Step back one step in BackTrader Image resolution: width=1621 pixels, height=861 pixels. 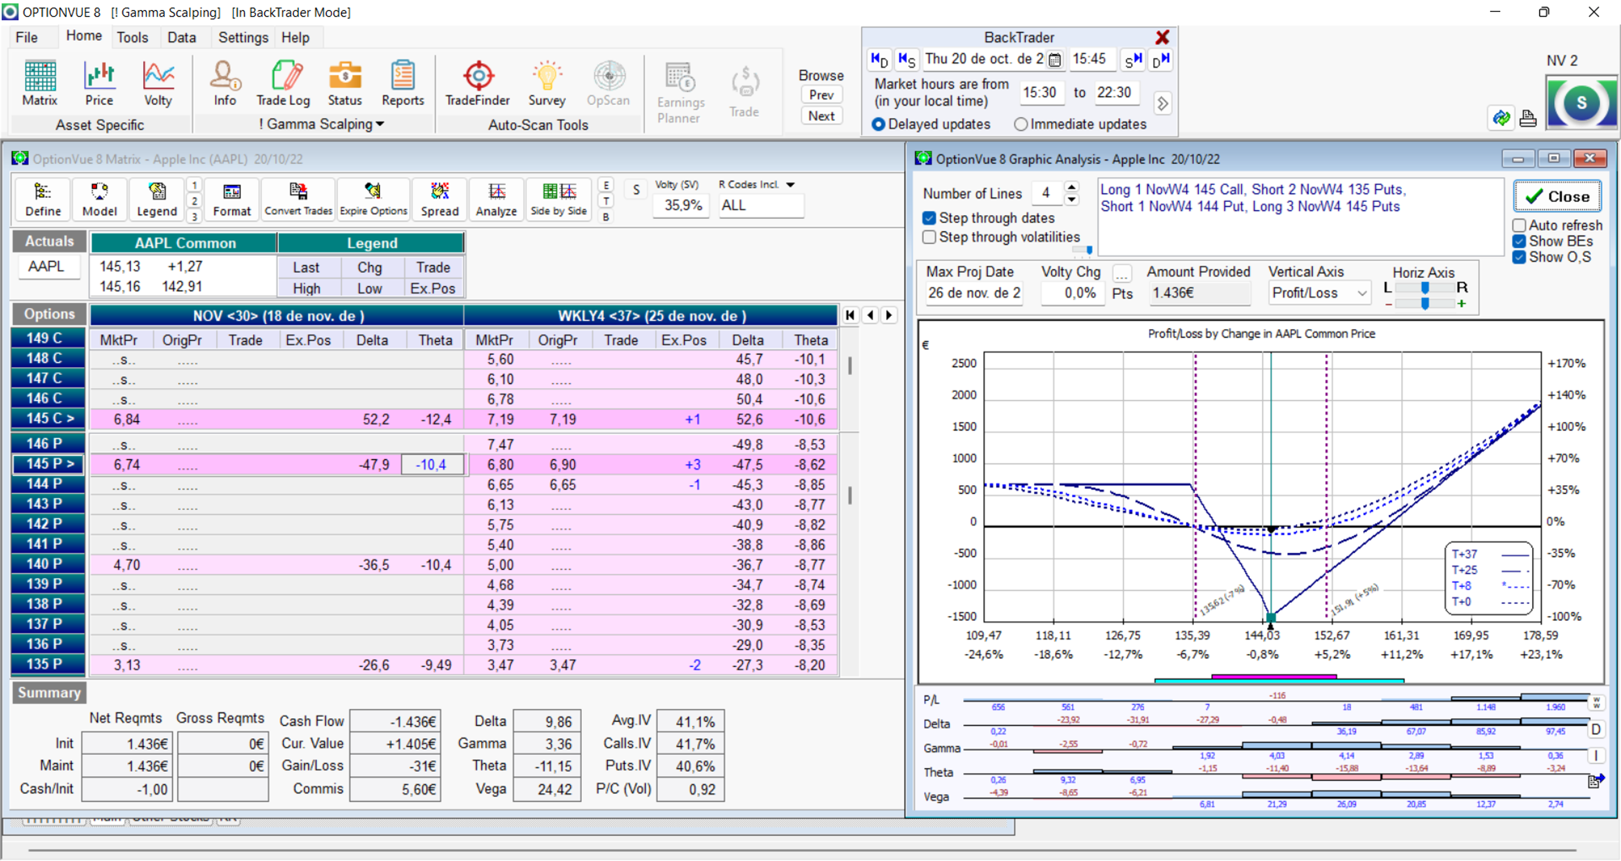907,59
